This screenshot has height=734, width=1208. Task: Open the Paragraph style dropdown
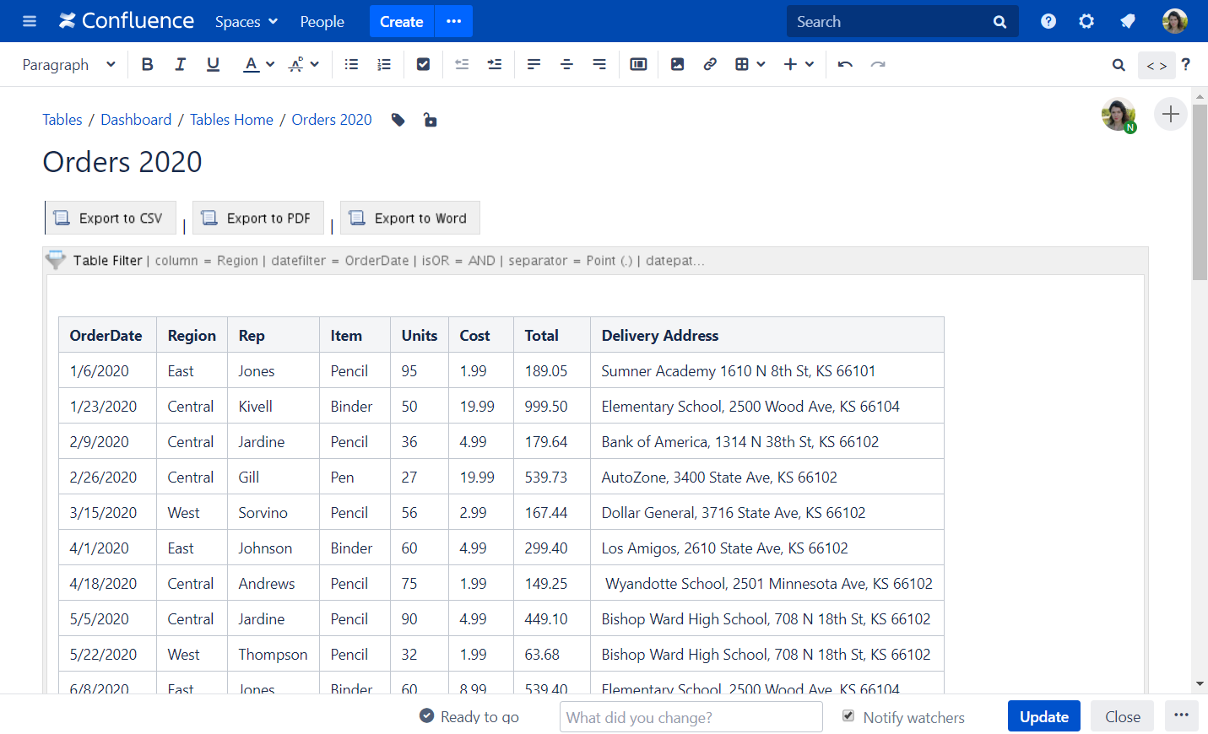tap(68, 65)
